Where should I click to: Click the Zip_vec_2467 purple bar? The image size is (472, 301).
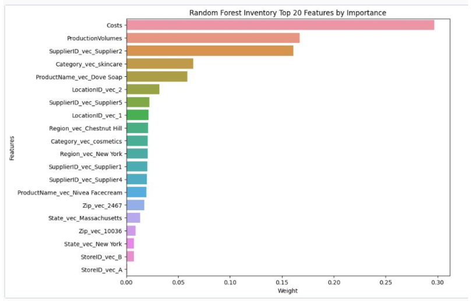pyautogui.click(x=135, y=205)
